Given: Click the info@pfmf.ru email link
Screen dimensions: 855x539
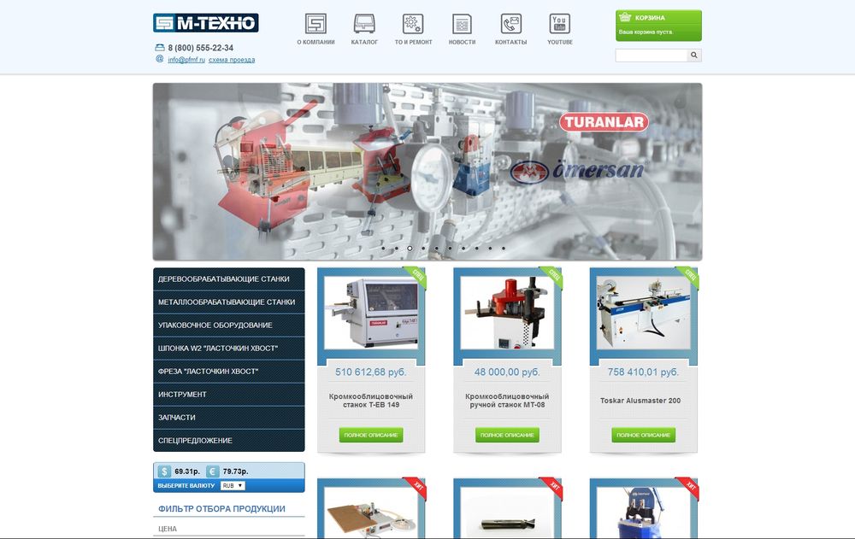Looking at the screenshot, I should pos(186,60).
